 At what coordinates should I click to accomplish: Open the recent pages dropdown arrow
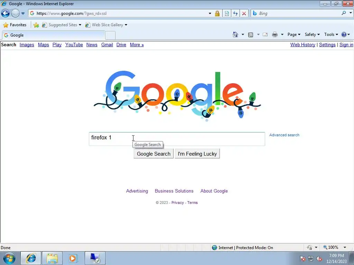(23, 13)
